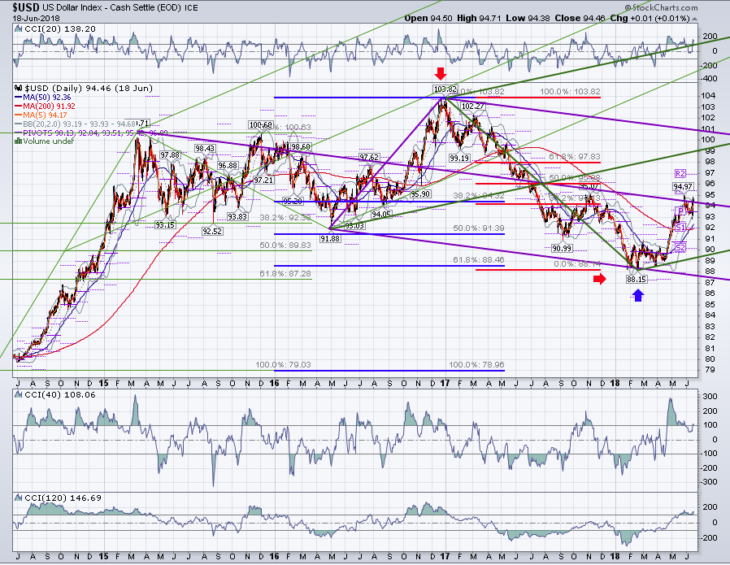Screen dimensions: 730x565
Task: Click the CCI(40) 108.06 indicator label
Action: 60,394
